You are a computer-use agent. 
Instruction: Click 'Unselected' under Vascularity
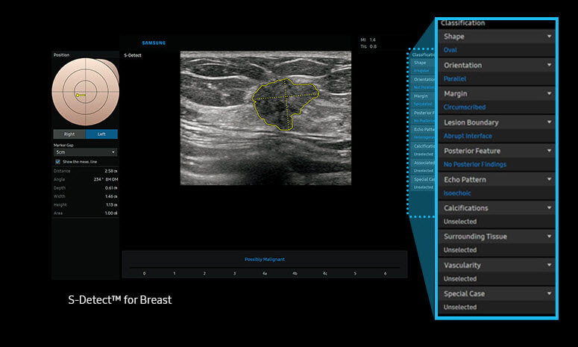[460, 279]
